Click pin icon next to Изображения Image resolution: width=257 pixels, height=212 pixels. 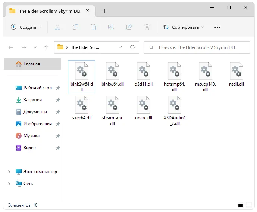(58, 124)
